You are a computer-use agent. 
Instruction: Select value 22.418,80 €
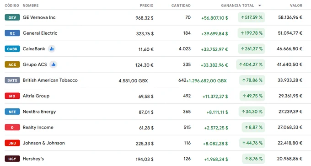coord(290,143)
